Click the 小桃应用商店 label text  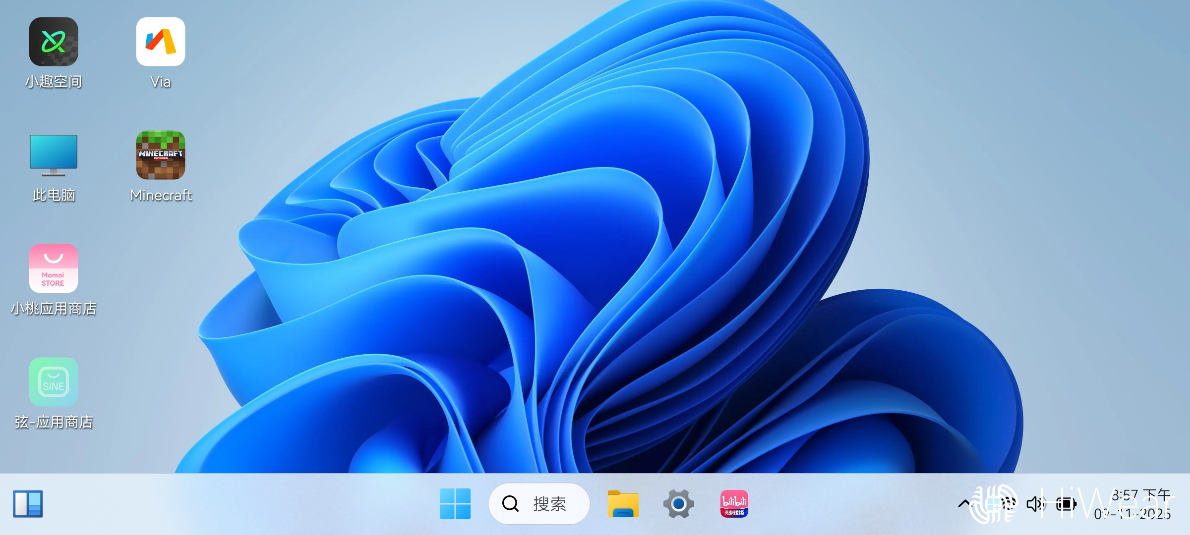(x=54, y=309)
